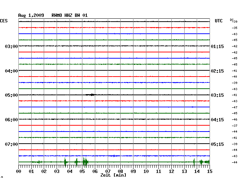Click the 10 minute axis label
239x181 pixels.
point(146,171)
